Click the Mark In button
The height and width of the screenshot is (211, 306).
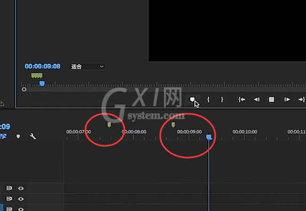pos(208,99)
